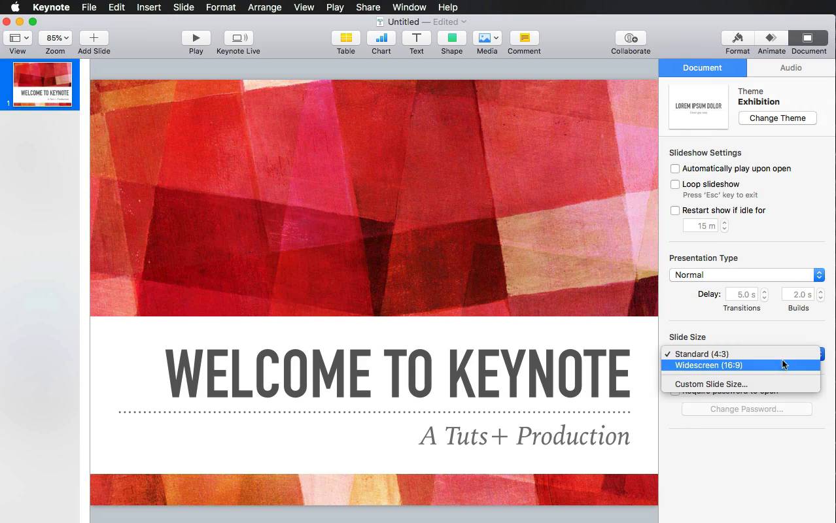Open the Arrange menu
The image size is (836, 523).
coord(265,7)
